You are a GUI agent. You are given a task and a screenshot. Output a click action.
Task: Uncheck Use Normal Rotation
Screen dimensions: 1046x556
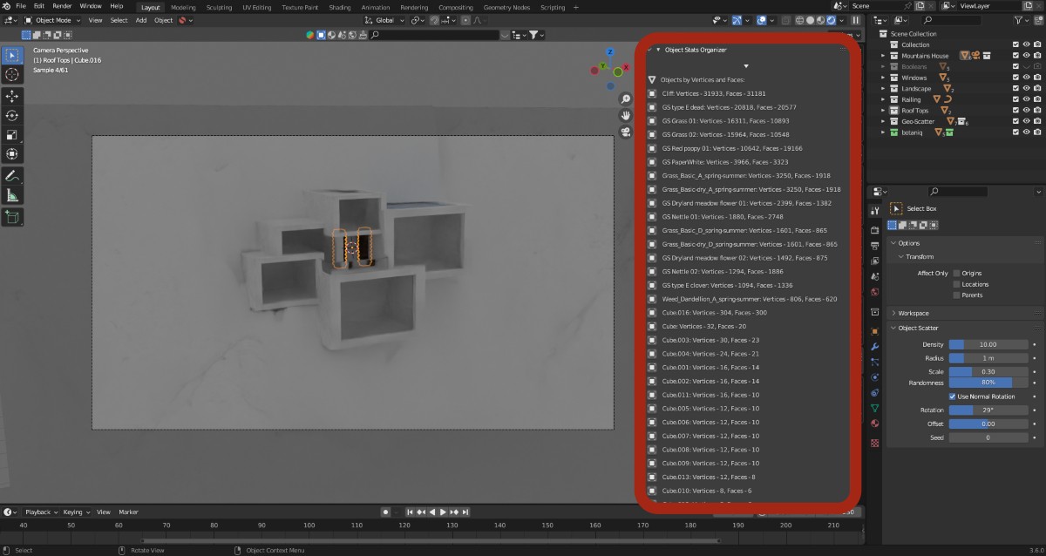(x=953, y=397)
